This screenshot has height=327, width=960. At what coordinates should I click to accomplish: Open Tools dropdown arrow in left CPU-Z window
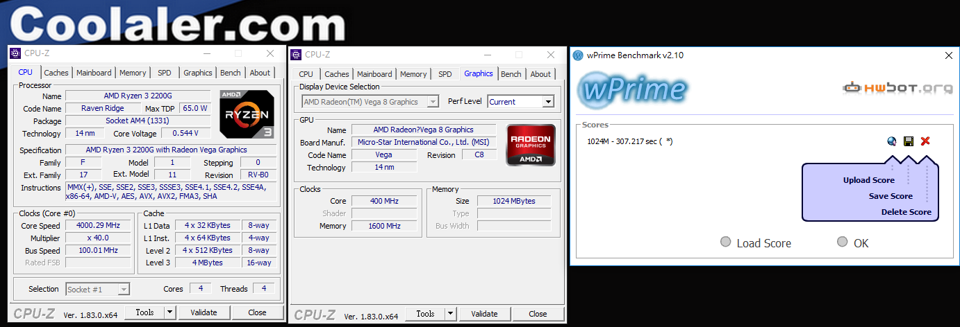point(170,312)
